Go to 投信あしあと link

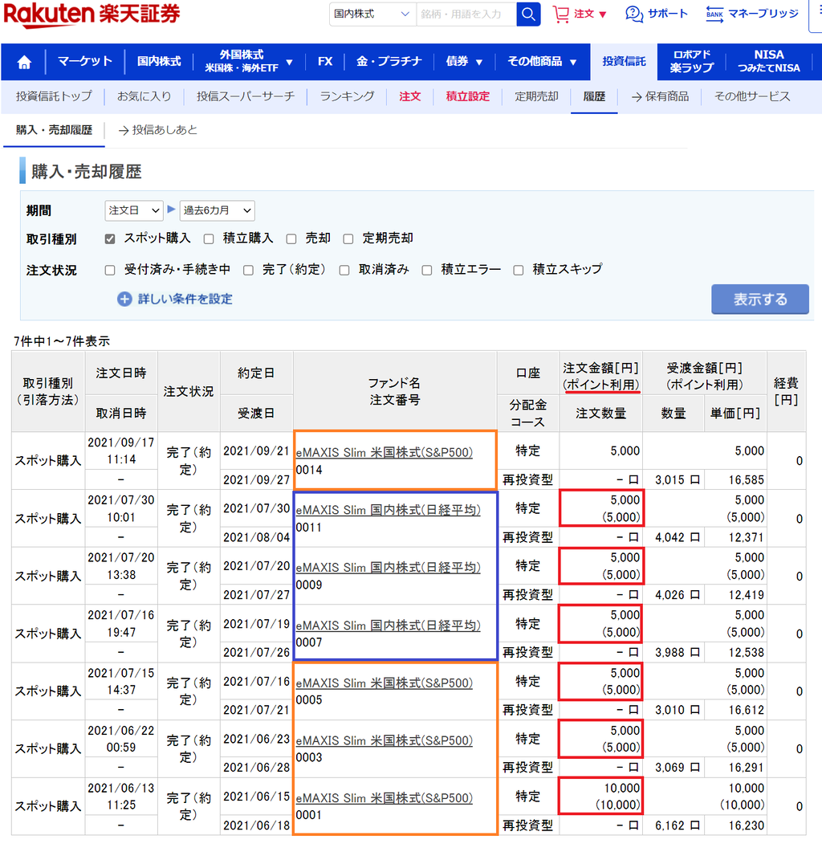pos(158,130)
